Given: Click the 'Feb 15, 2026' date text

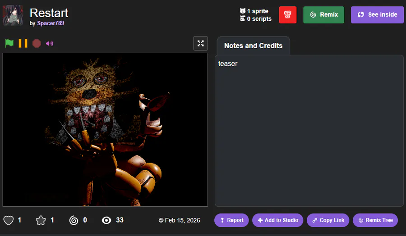Looking at the screenshot, I should [182, 220].
